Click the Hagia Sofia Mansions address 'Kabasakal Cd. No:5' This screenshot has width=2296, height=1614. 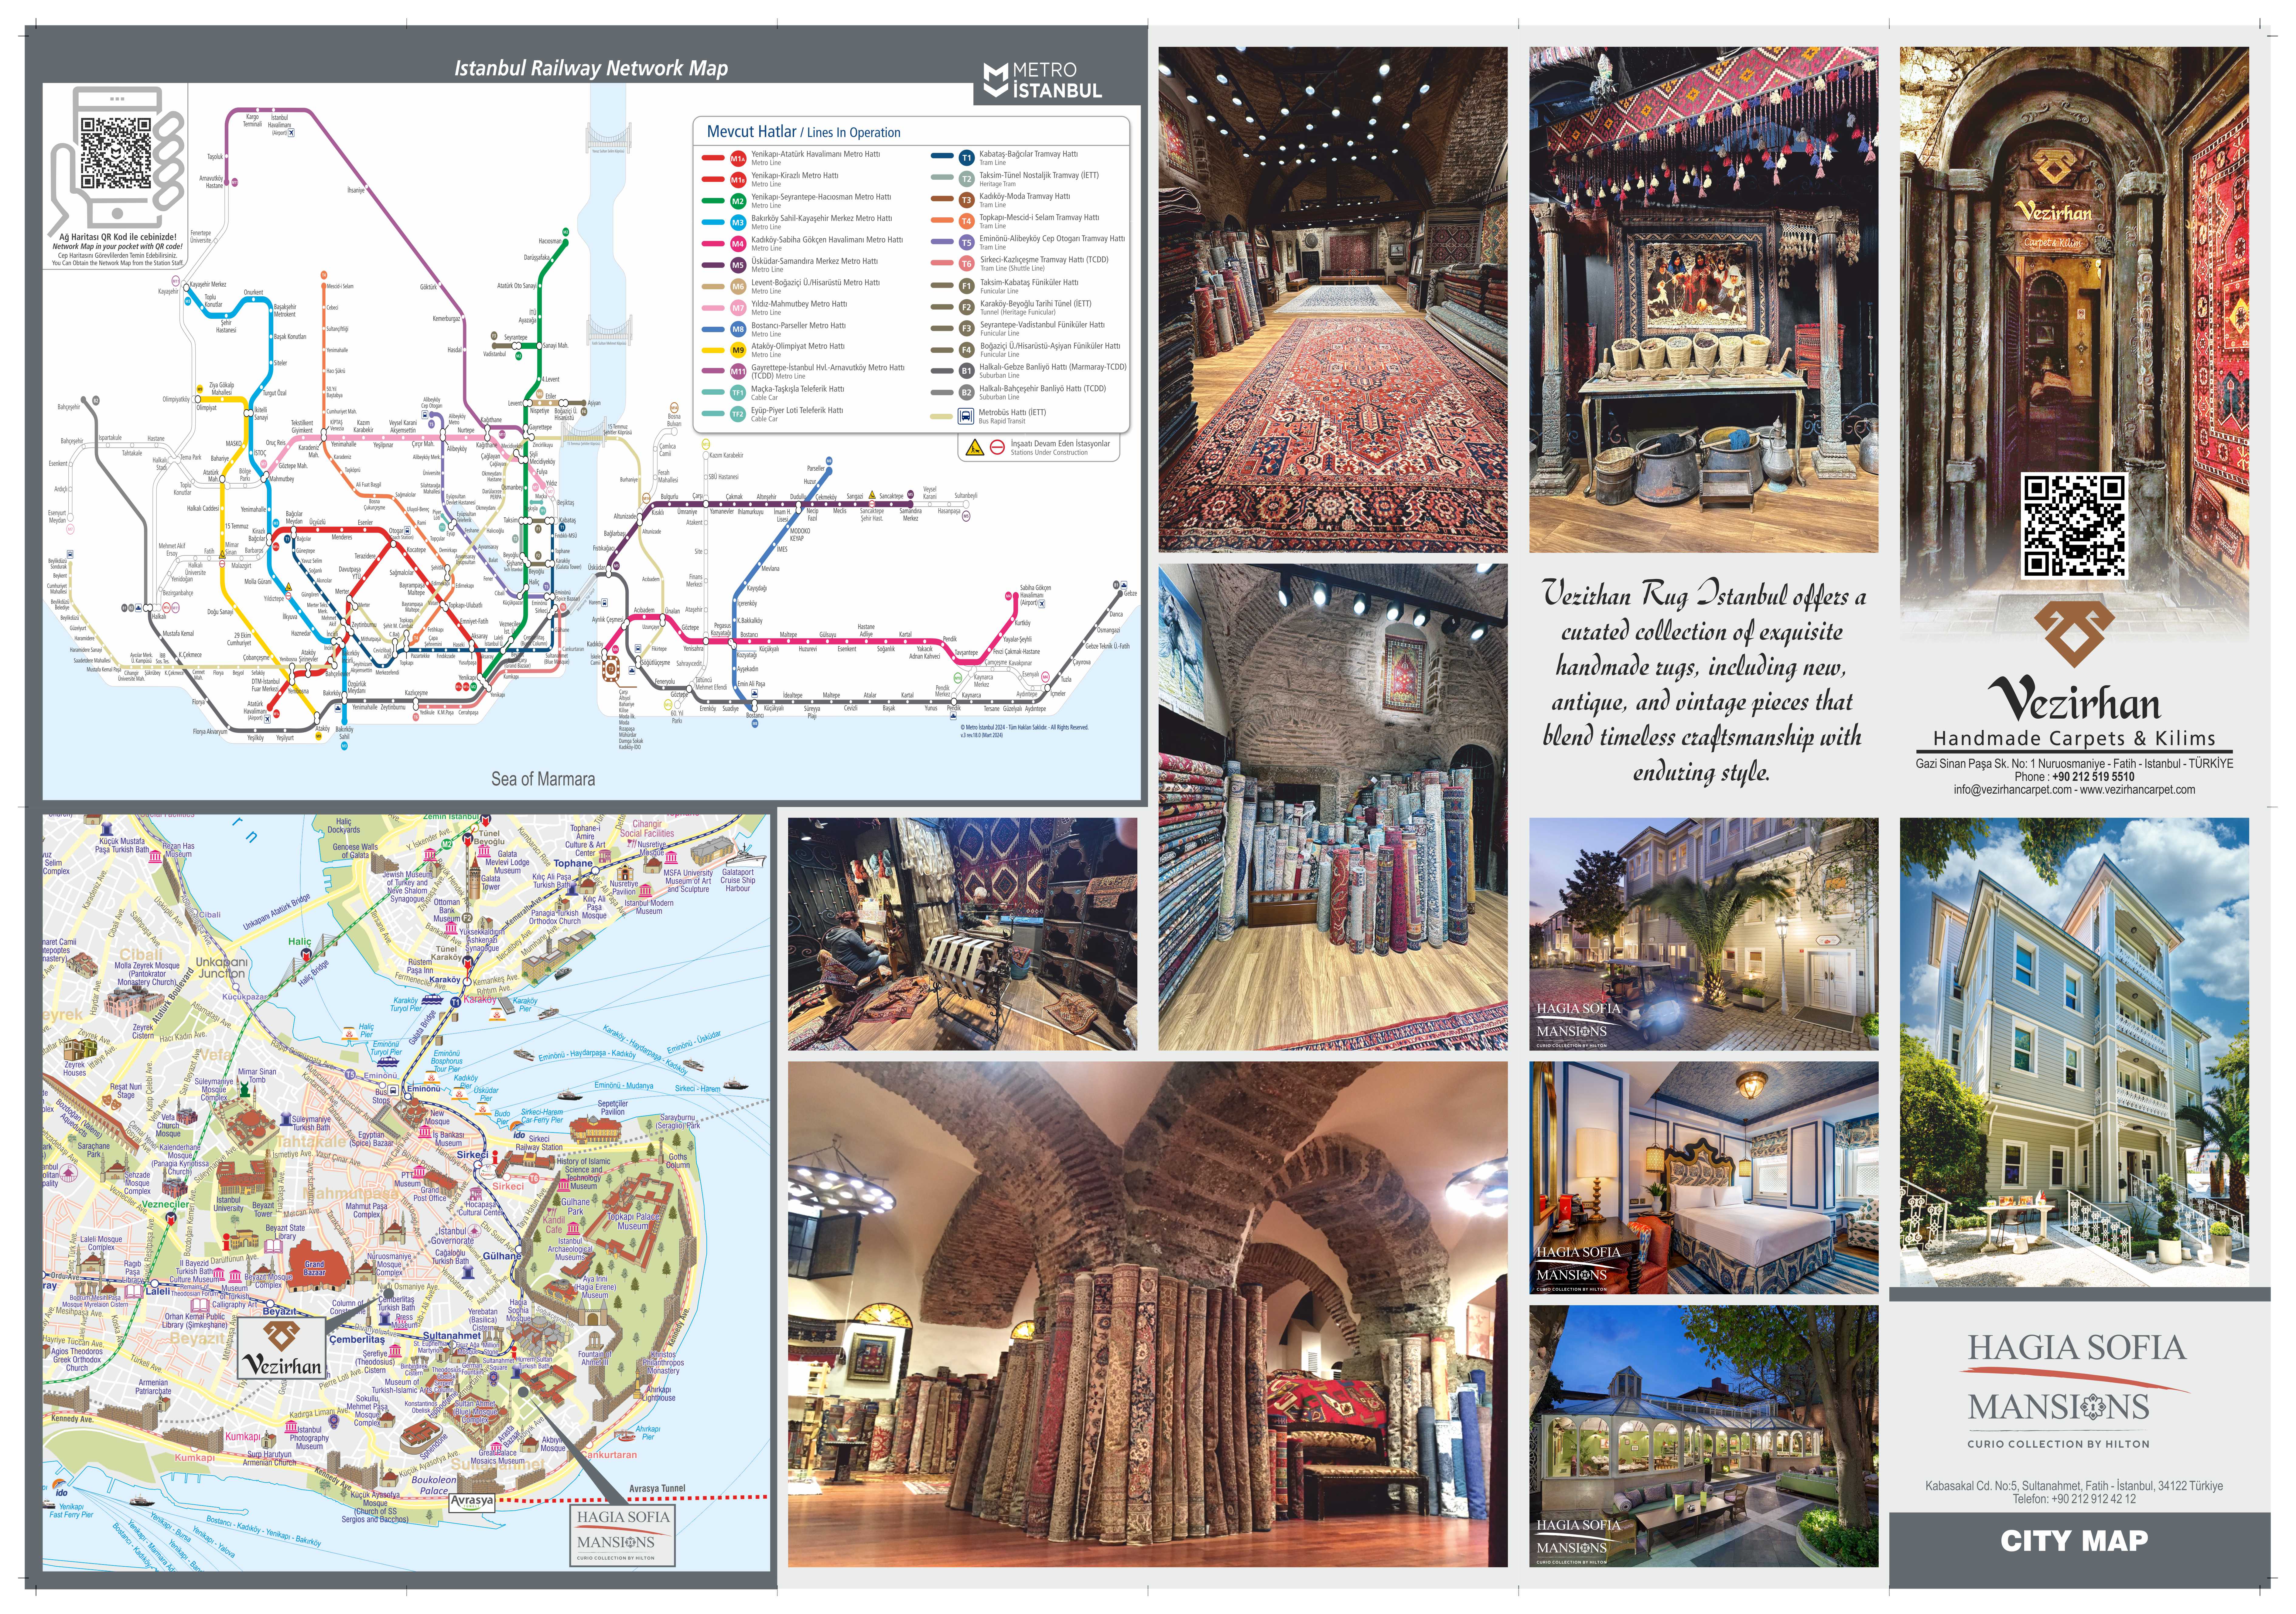pyautogui.click(x=2074, y=1486)
